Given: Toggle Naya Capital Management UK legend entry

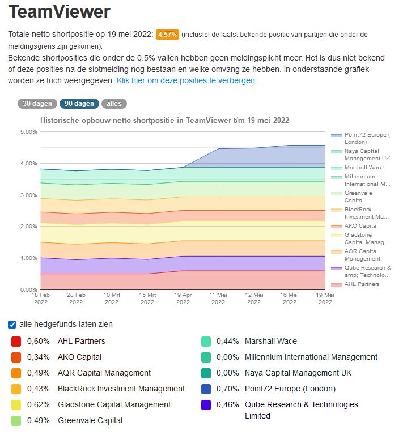Looking at the screenshot, I should (x=361, y=155).
